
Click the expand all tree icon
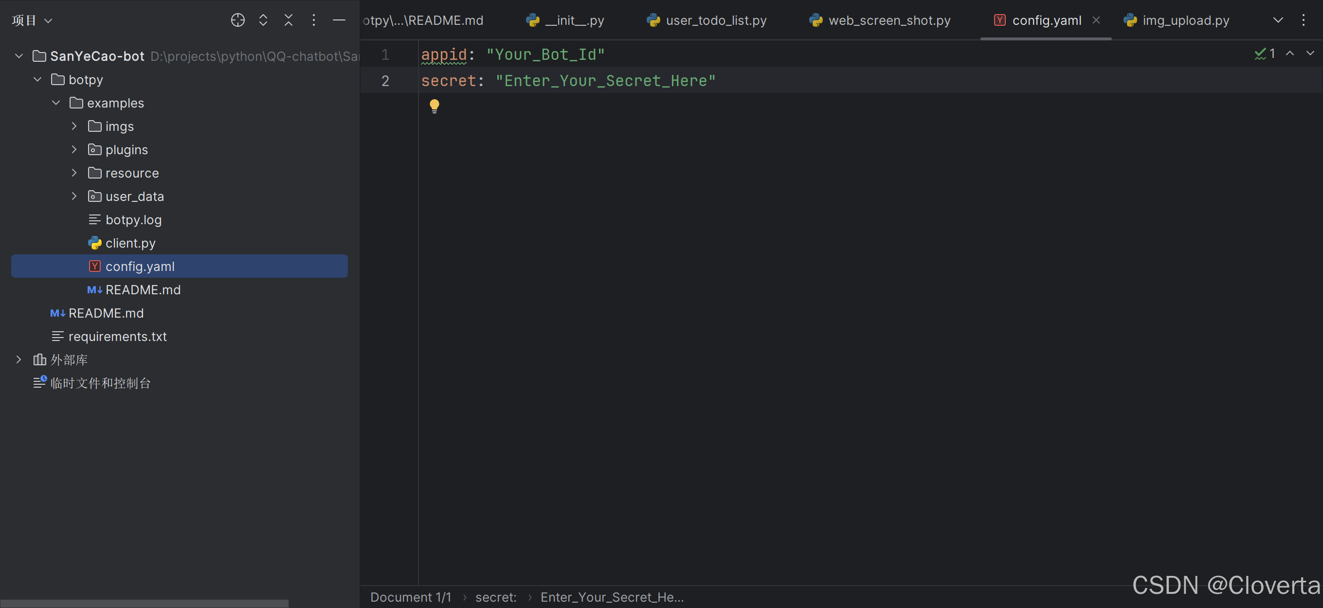coord(263,20)
